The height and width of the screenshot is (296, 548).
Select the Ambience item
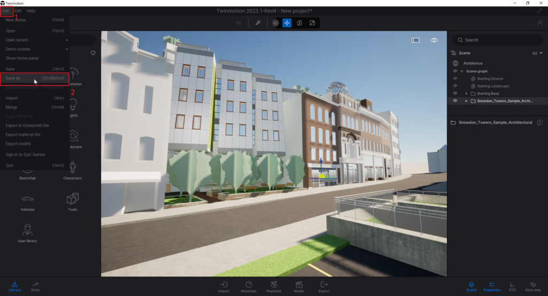[473, 63]
